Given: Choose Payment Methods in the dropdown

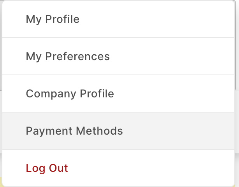Looking at the screenshot, I should [x=118, y=131].
